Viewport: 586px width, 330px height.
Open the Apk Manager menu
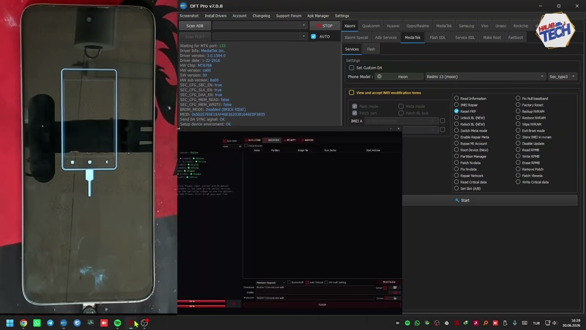point(318,16)
